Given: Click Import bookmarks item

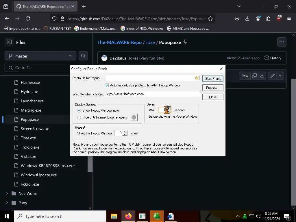Looking at the screenshot, I should (x=22, y=29).
